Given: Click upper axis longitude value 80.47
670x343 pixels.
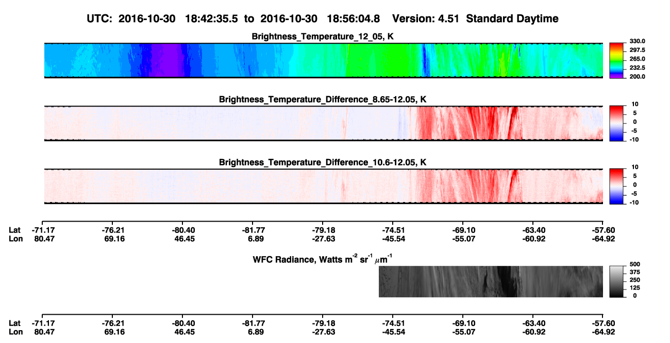Looking at the screenshot, I should 44,239.
